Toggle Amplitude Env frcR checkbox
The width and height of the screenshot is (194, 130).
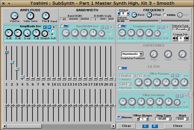coord(52,35)
